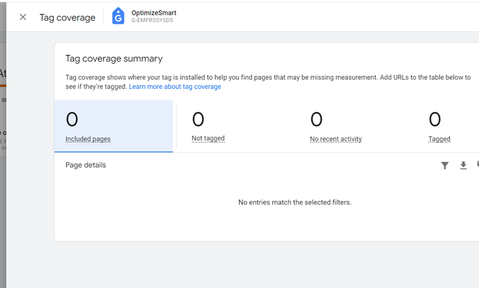Select the Tagged label
Screen dimensions: 479x288
(439, 139)
